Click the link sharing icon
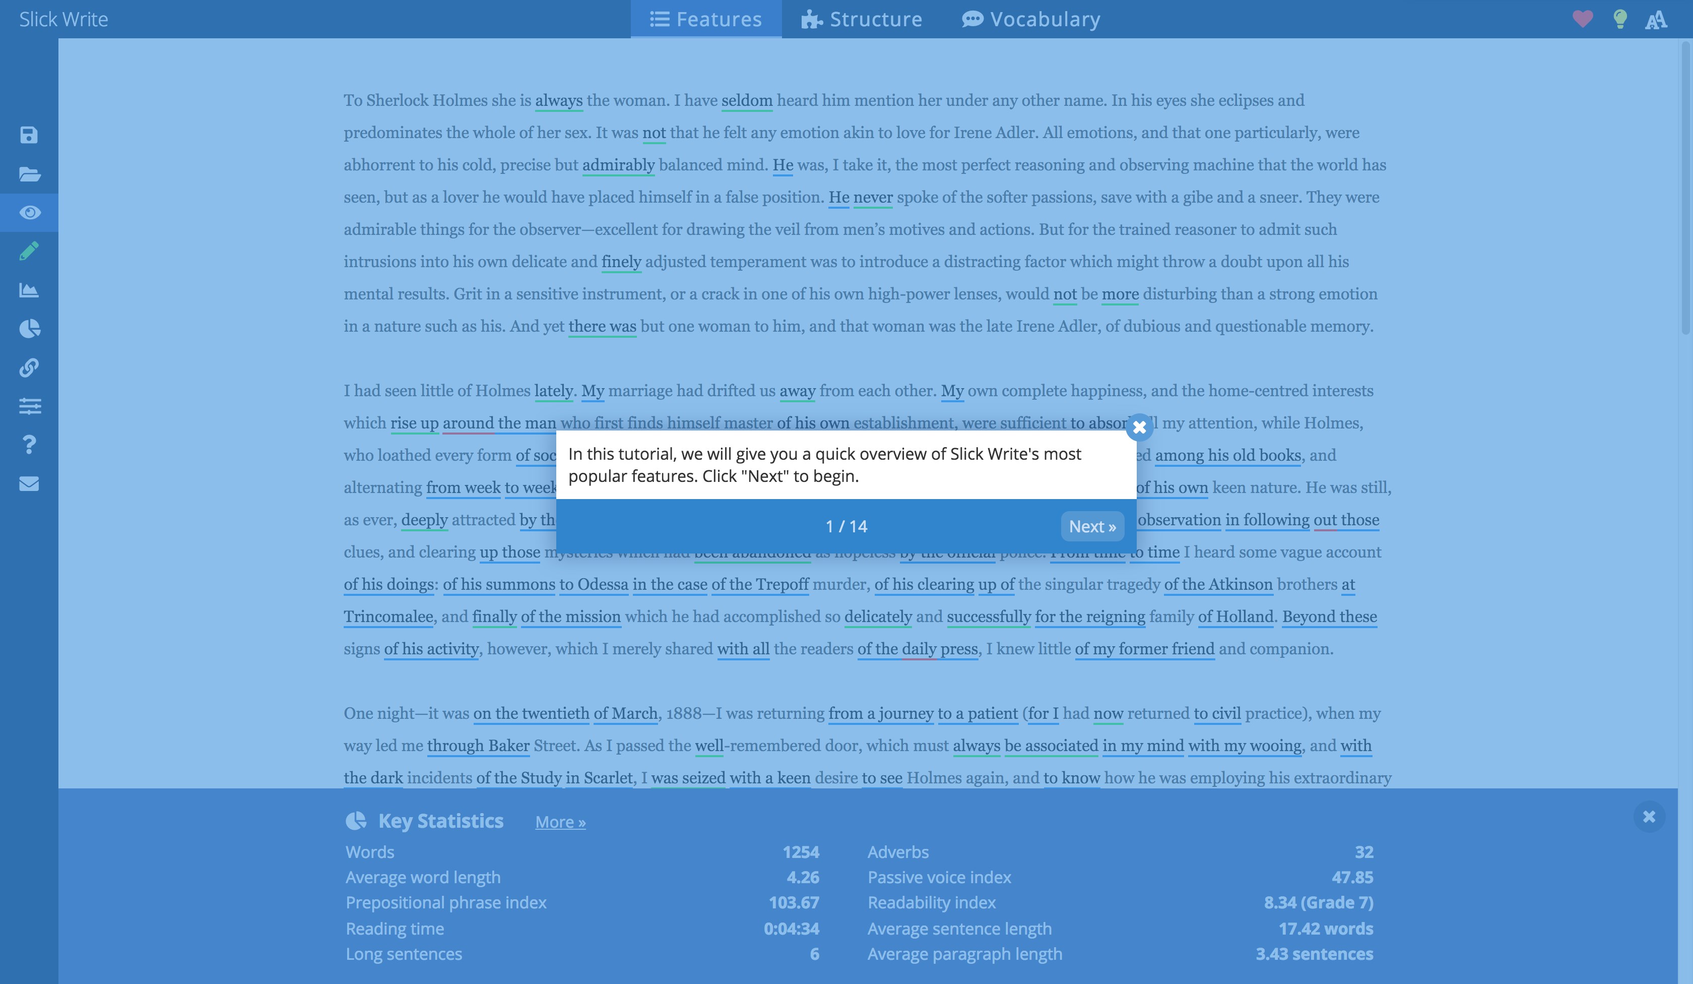Image resolution: width=1693 pixels, height=984 pixels. pos(28,367)
